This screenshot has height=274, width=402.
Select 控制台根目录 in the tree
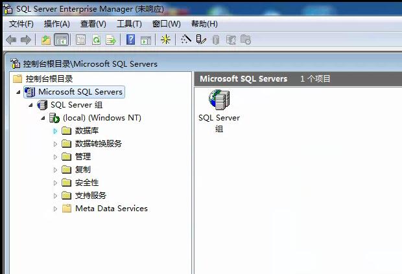[49, 79]
